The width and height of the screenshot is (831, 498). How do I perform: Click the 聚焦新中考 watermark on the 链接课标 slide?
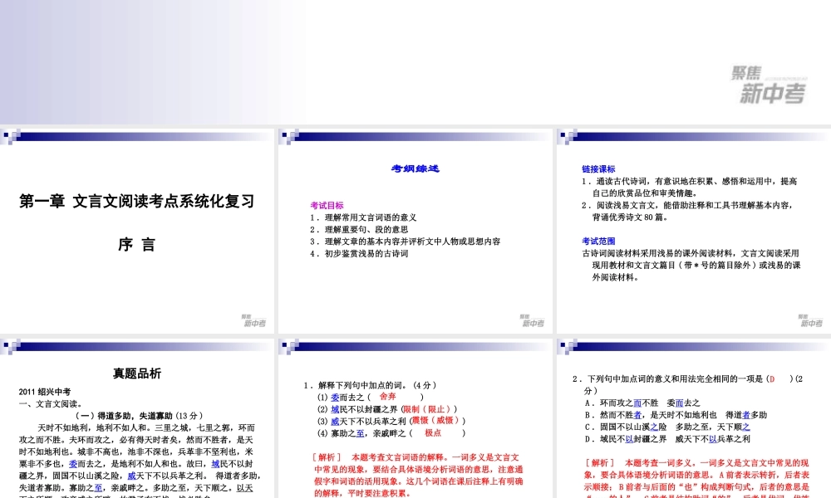(810, 320)
